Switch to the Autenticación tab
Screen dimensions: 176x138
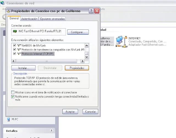pos(29,19)
